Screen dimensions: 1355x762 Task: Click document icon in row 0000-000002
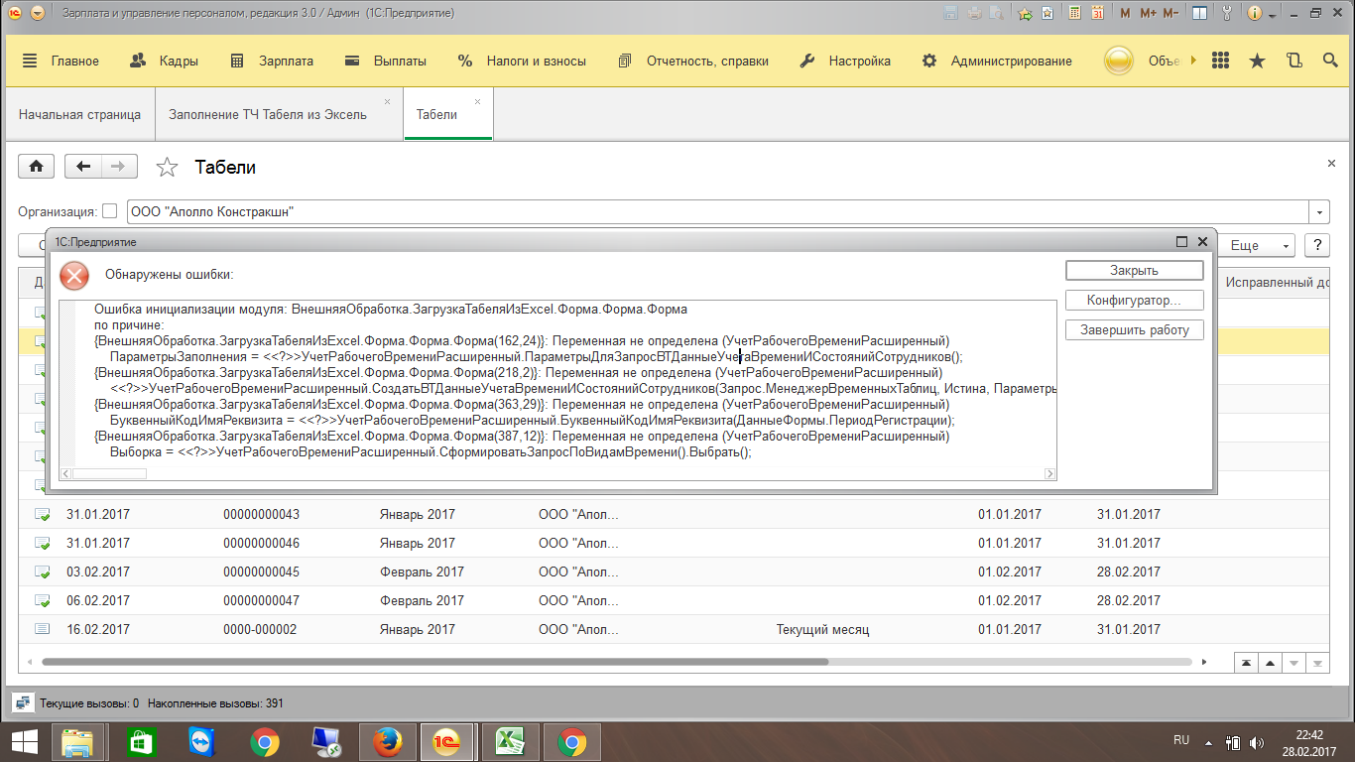[43, 629]
